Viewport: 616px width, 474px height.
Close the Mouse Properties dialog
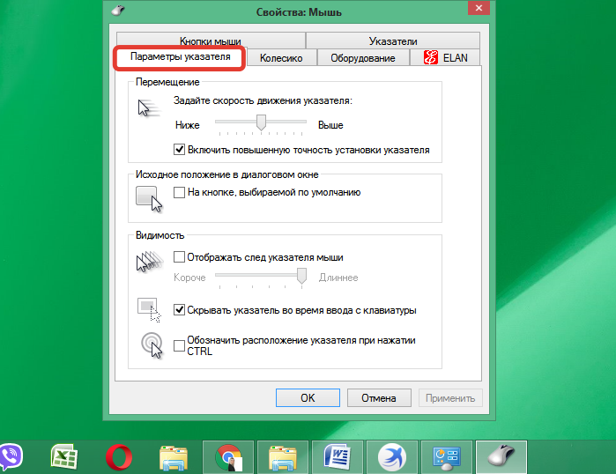pos(479,7)
